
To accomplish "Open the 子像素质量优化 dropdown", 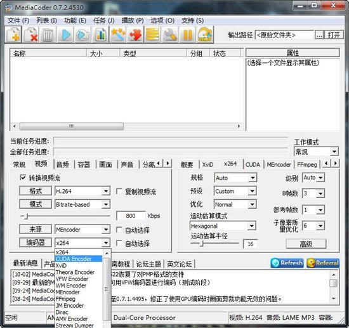I will 320,226.
